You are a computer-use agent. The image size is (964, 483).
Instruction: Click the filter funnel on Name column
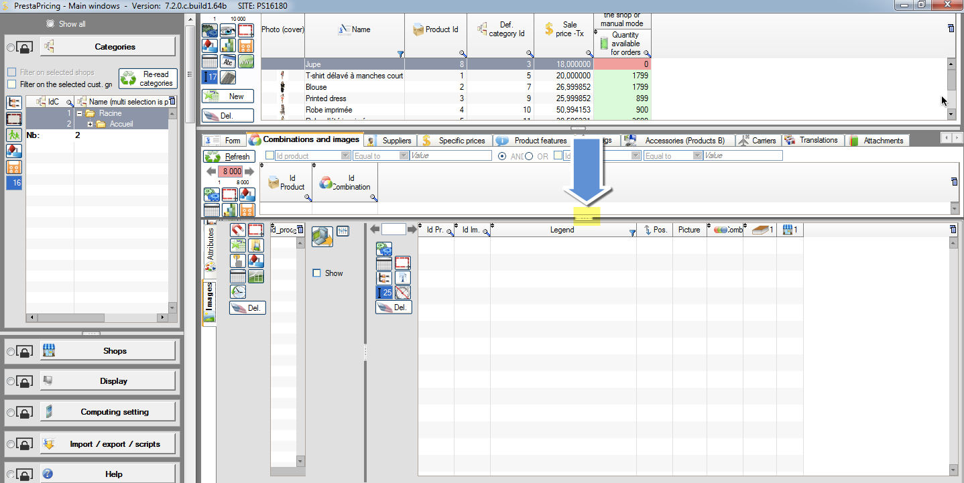[x=400, y=54]
